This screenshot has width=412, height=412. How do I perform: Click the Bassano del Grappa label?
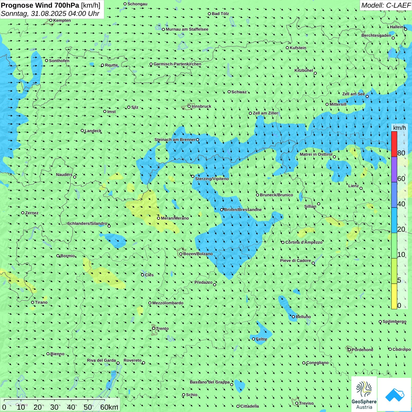(x=210, y=382)
